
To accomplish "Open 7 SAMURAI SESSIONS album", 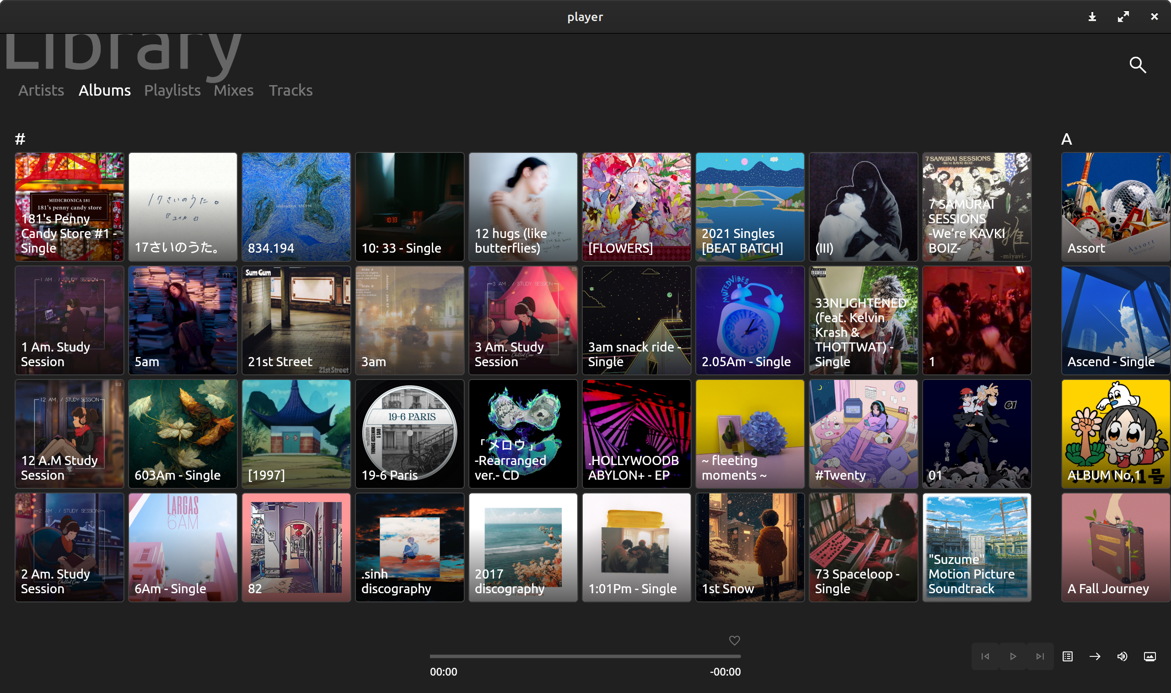I will pyautogui.click(x=977, y=207).
